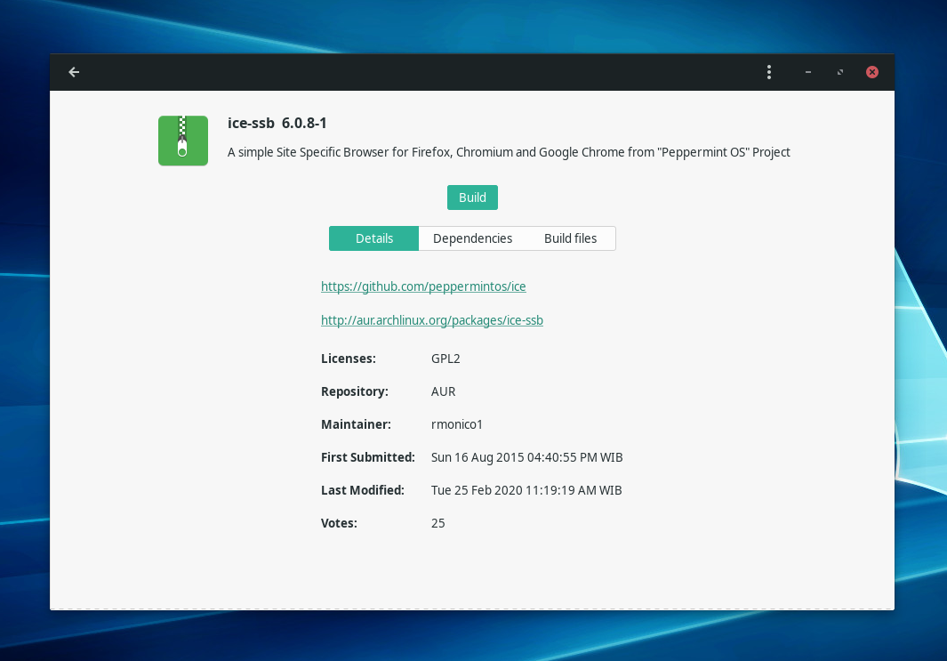Screen dimensions: 947x661
Task: Select the GPL2 license value
Action: point(445,359)
